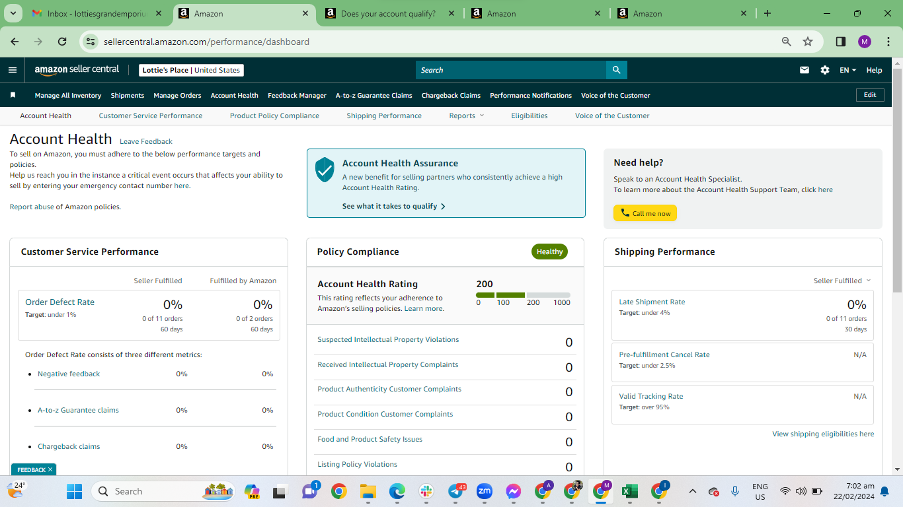Reload the page with browser refresh button

[x=62, y=42]
